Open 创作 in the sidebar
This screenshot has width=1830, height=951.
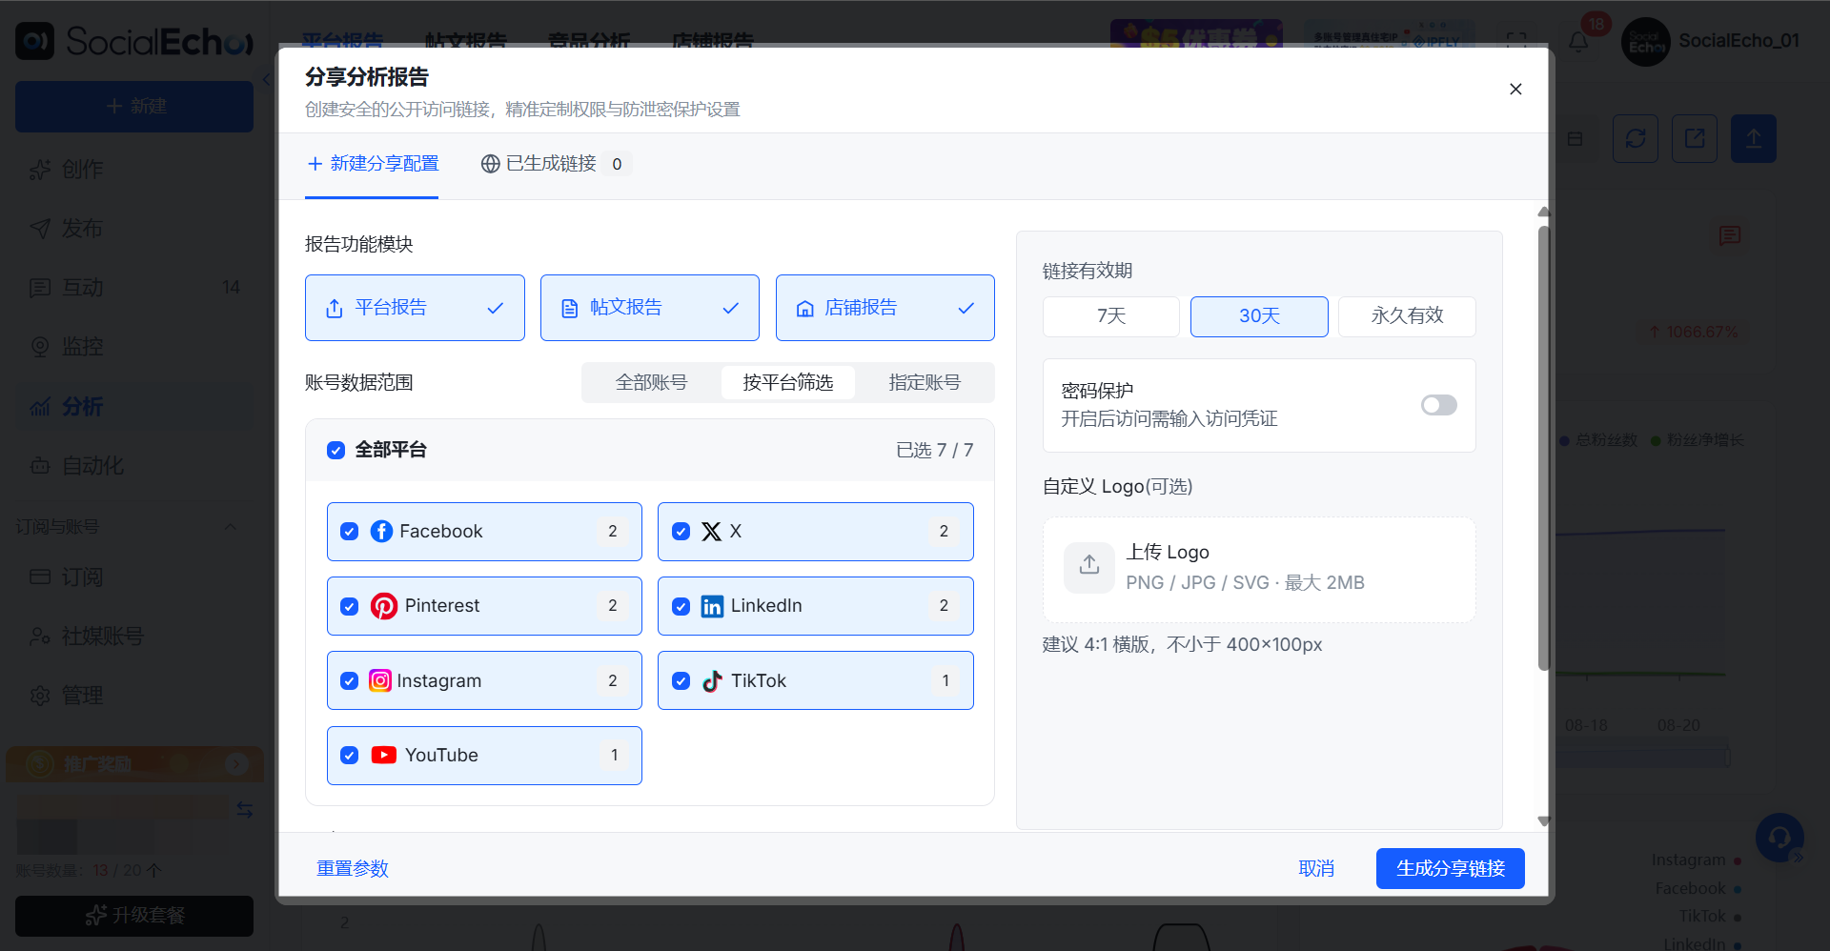(134, 170)
